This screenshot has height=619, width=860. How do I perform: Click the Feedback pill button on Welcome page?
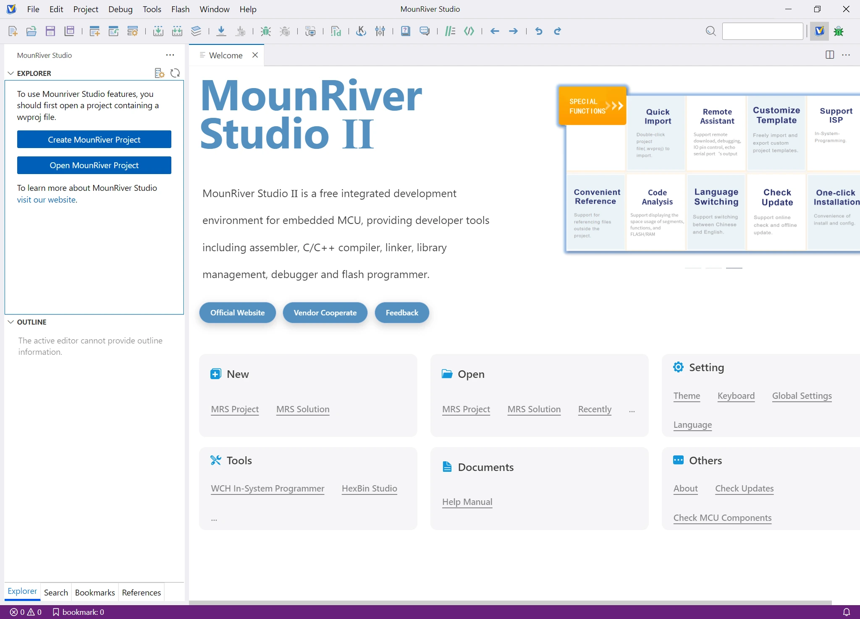(x=402, y=312)
